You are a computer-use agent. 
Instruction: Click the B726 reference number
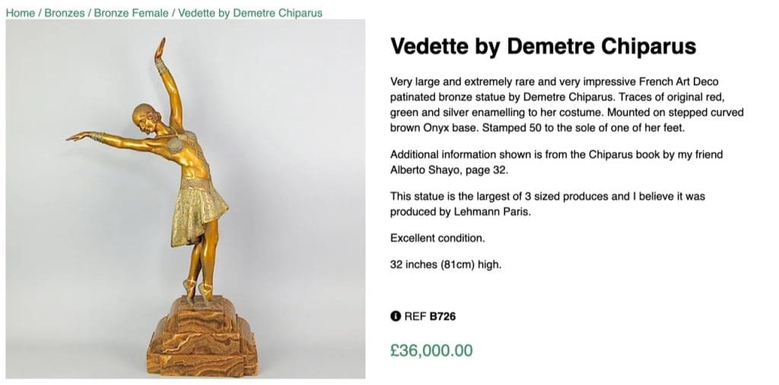click(x=442, y=316)
